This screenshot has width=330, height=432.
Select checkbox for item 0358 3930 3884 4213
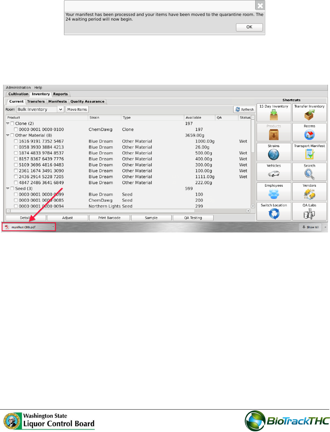[16, 147]
